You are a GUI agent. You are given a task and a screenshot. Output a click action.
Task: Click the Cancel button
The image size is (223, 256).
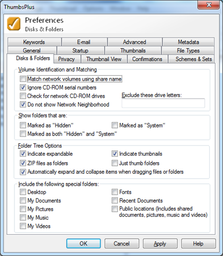[x=122, y=244]
